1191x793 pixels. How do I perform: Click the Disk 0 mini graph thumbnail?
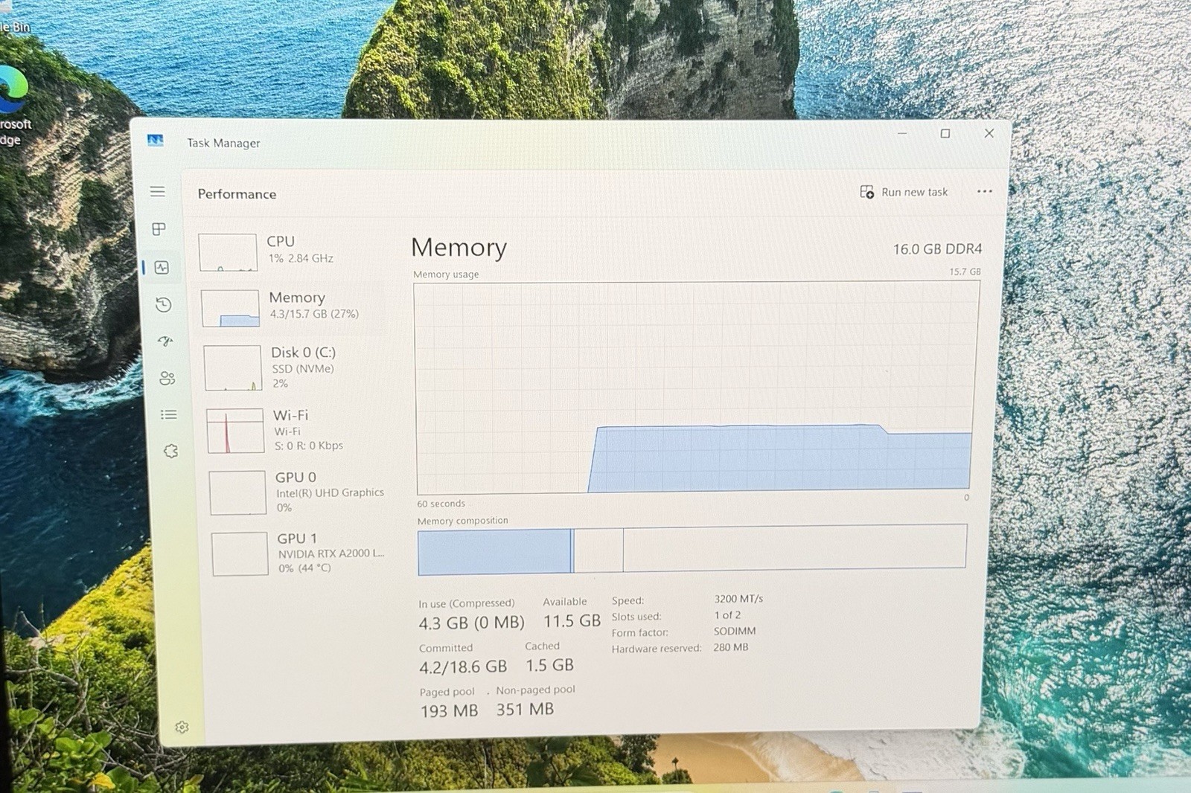pos(233,367)
